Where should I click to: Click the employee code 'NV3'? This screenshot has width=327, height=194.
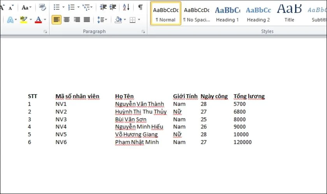tap(61, 120)
